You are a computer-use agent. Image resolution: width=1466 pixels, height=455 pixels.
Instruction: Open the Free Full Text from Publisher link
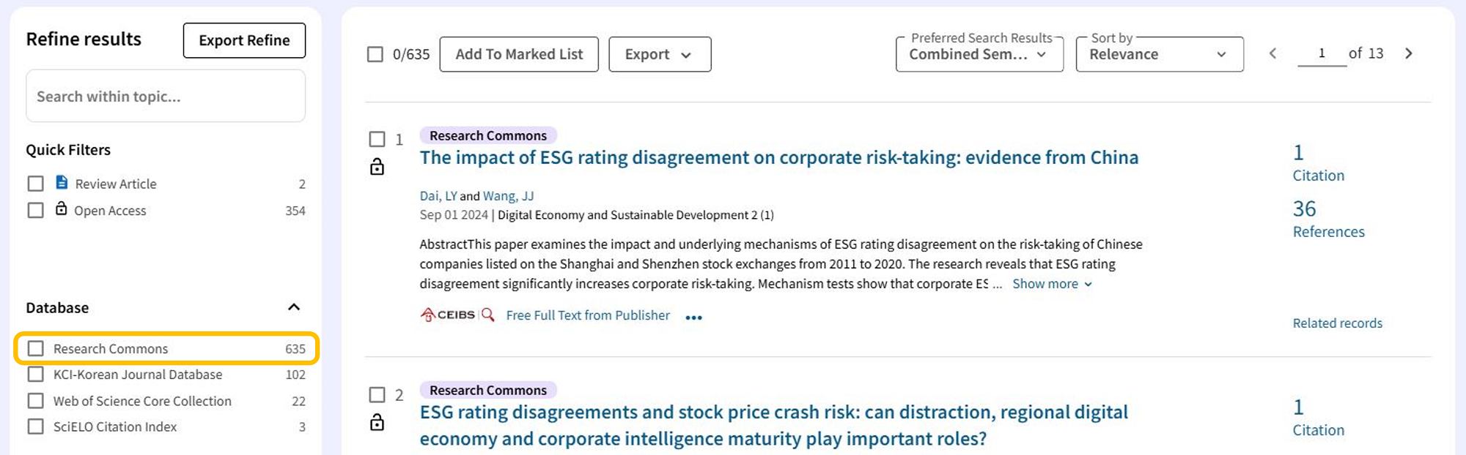click(588, 315)
